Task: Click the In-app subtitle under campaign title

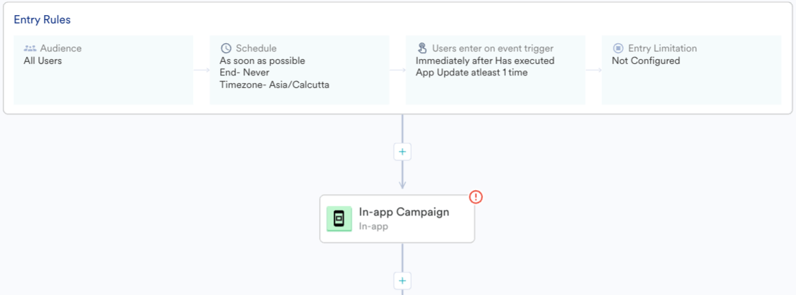Action: click(373, 226)
